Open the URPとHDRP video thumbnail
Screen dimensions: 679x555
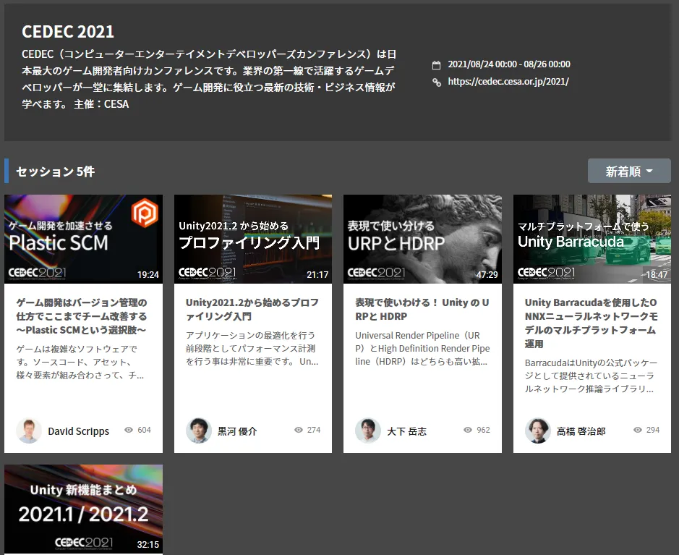422,239
